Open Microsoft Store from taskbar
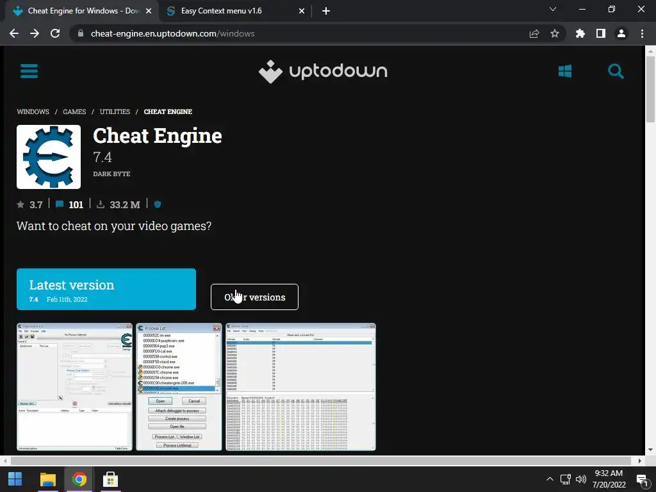Viewport: 656px width, 492px height. 110,479
